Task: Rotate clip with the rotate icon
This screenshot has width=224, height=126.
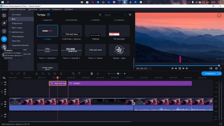Action: [43, 73]
